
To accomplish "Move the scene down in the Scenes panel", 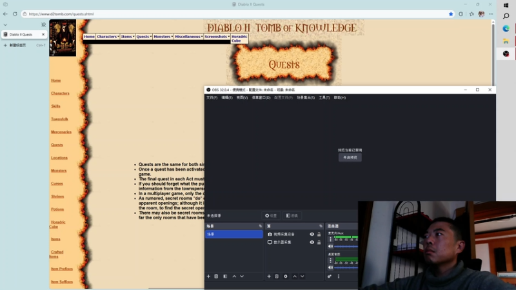I will [x=242, y=276].
